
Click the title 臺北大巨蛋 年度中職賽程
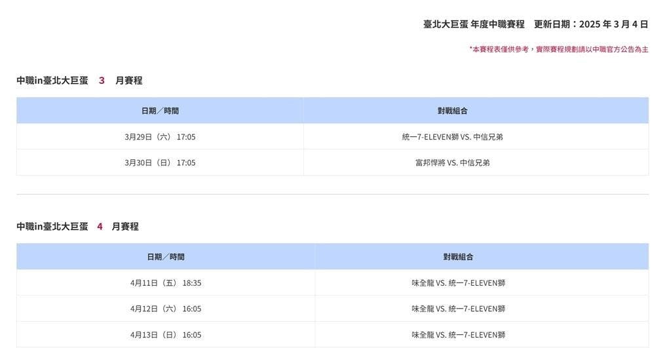tap(474, 24)
